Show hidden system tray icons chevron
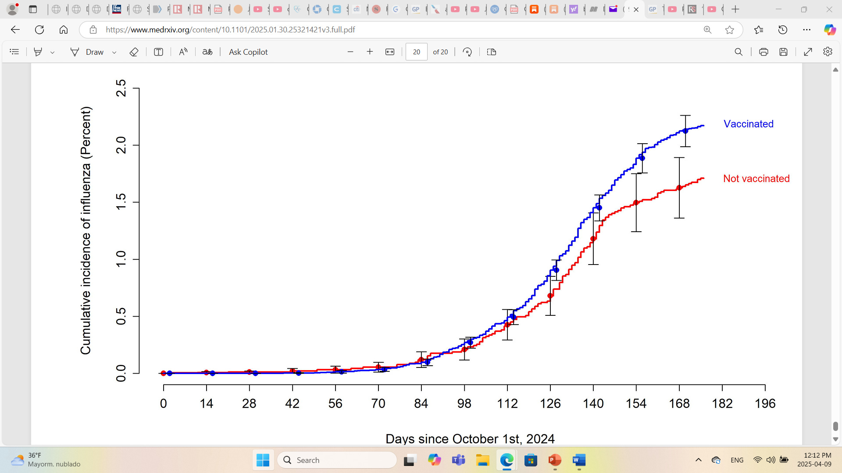The image size is (842, 473). (x=699, y=460)
